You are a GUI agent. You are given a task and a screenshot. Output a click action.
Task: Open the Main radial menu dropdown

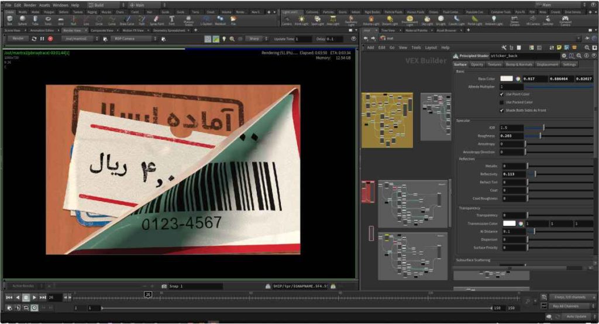[x=147, y=5]
